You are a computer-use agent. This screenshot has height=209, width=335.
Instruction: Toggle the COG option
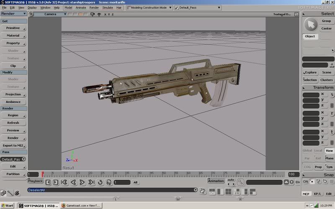pos(307,167)
